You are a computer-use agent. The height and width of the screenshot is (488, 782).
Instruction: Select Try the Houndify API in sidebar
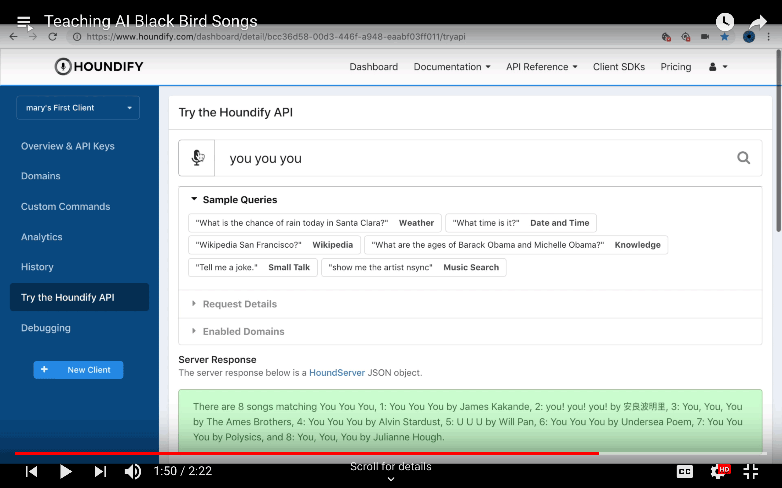79,297
